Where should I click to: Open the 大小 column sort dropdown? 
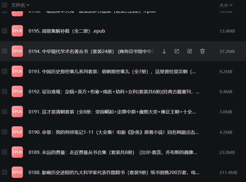[x=226, y=5]
